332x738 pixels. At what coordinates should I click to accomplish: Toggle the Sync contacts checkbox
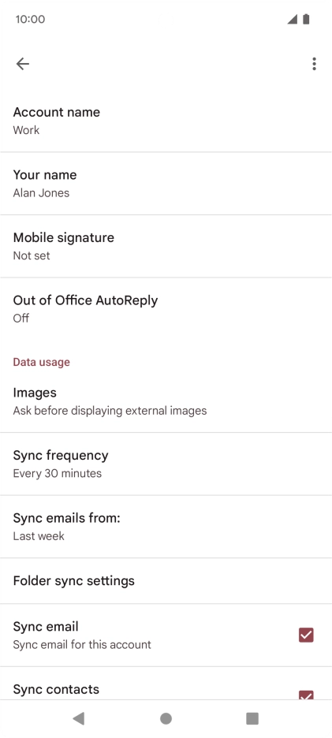pyautogui.click(x=306, y=695)
